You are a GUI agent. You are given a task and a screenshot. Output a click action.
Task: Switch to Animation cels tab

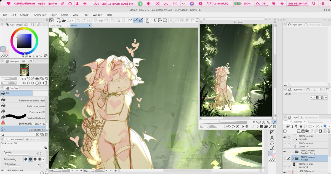[310, 117]
